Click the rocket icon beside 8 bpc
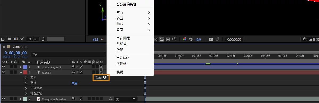319x103 pixels. tap(22, 39)
